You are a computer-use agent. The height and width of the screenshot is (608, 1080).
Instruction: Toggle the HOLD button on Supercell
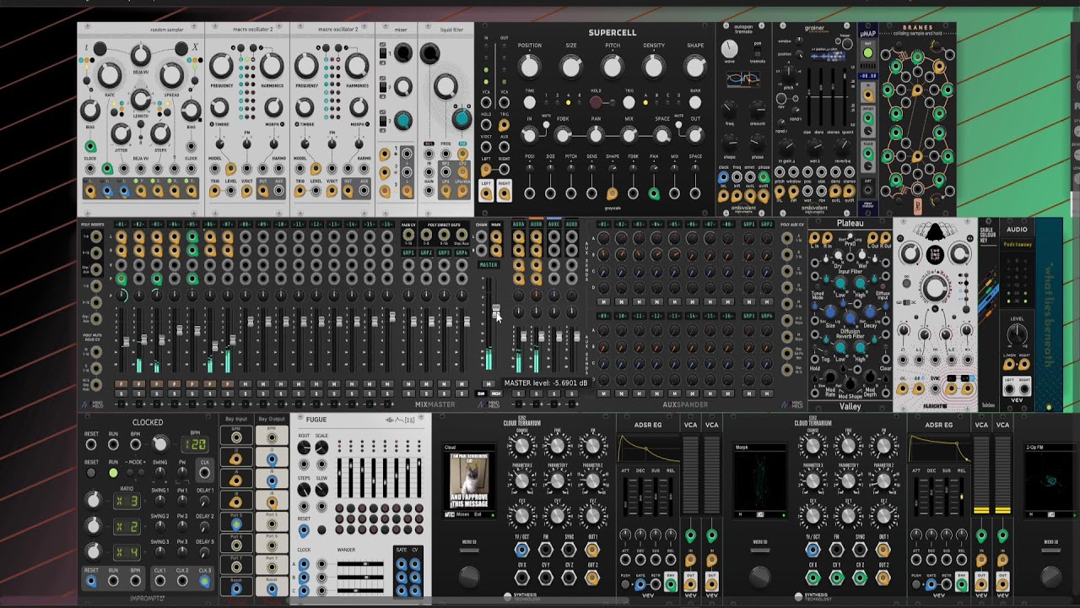[596, 102]
